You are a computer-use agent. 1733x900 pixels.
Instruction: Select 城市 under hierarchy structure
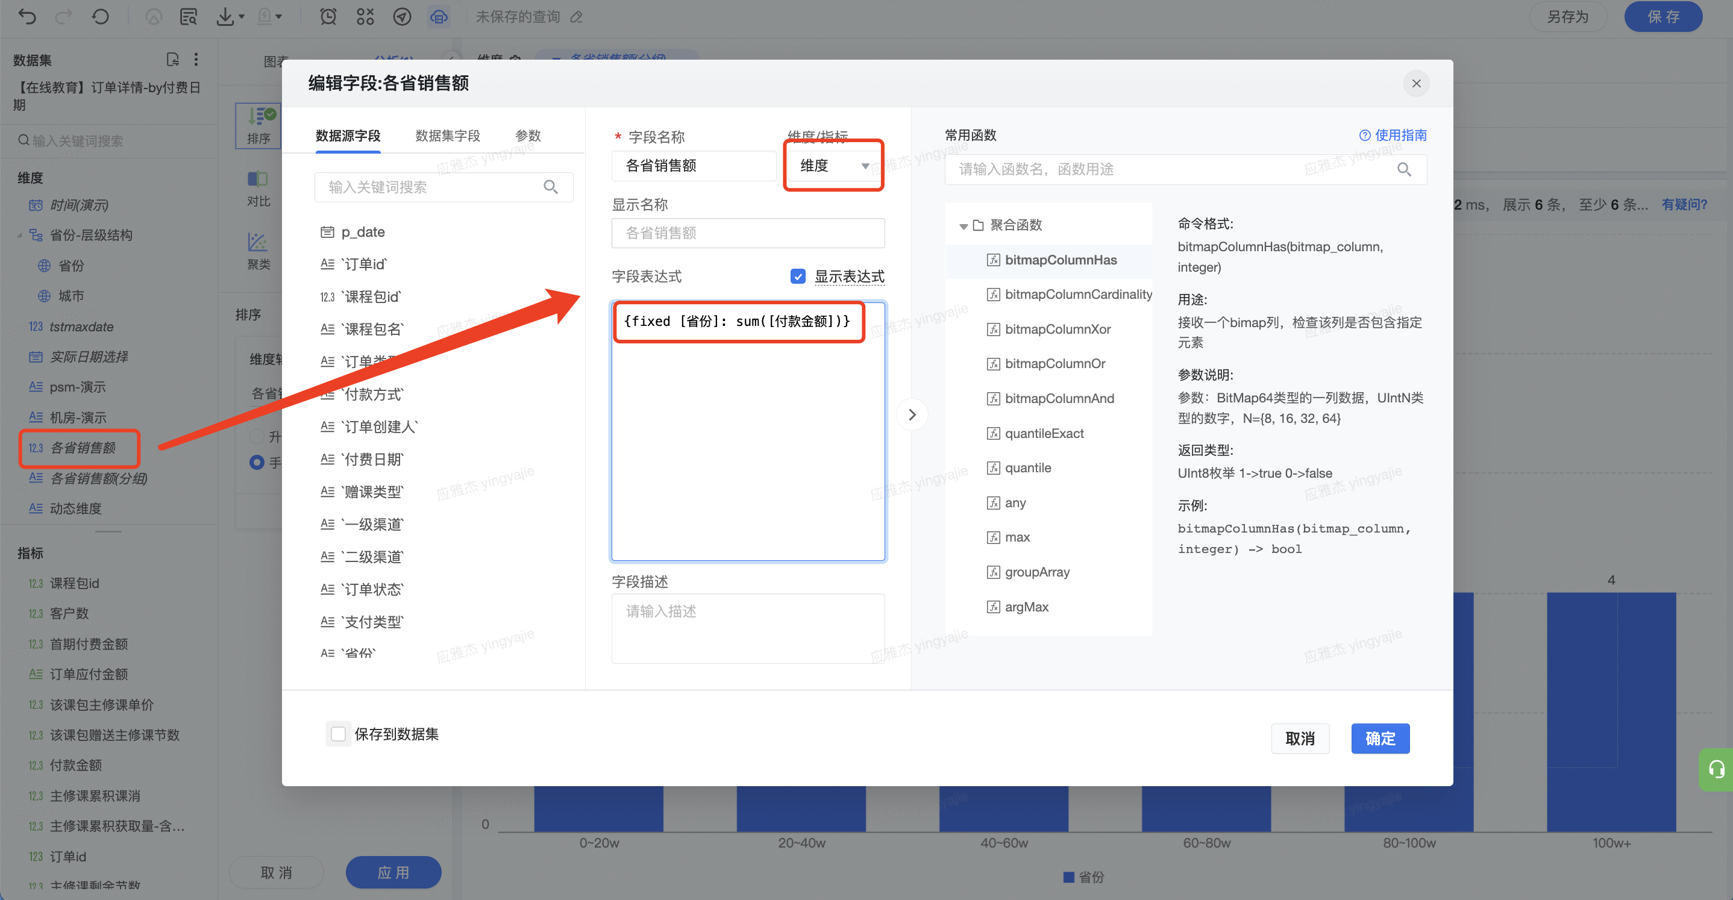coord(71,296)
